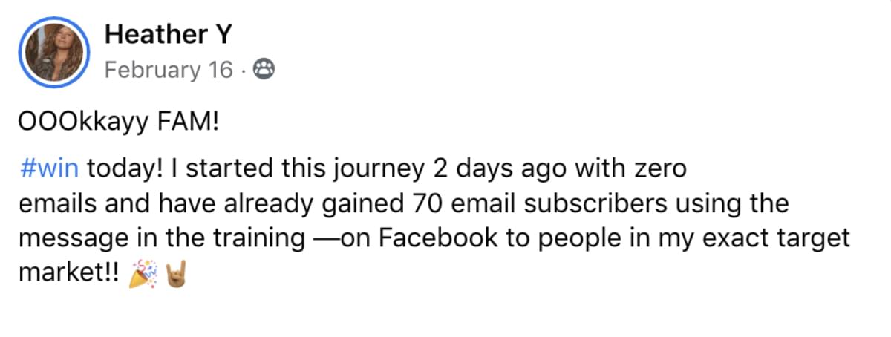The width and height of the screenshot is (891, 337).
Task: Open the #win hashtag link
Action: pos(51,169)
